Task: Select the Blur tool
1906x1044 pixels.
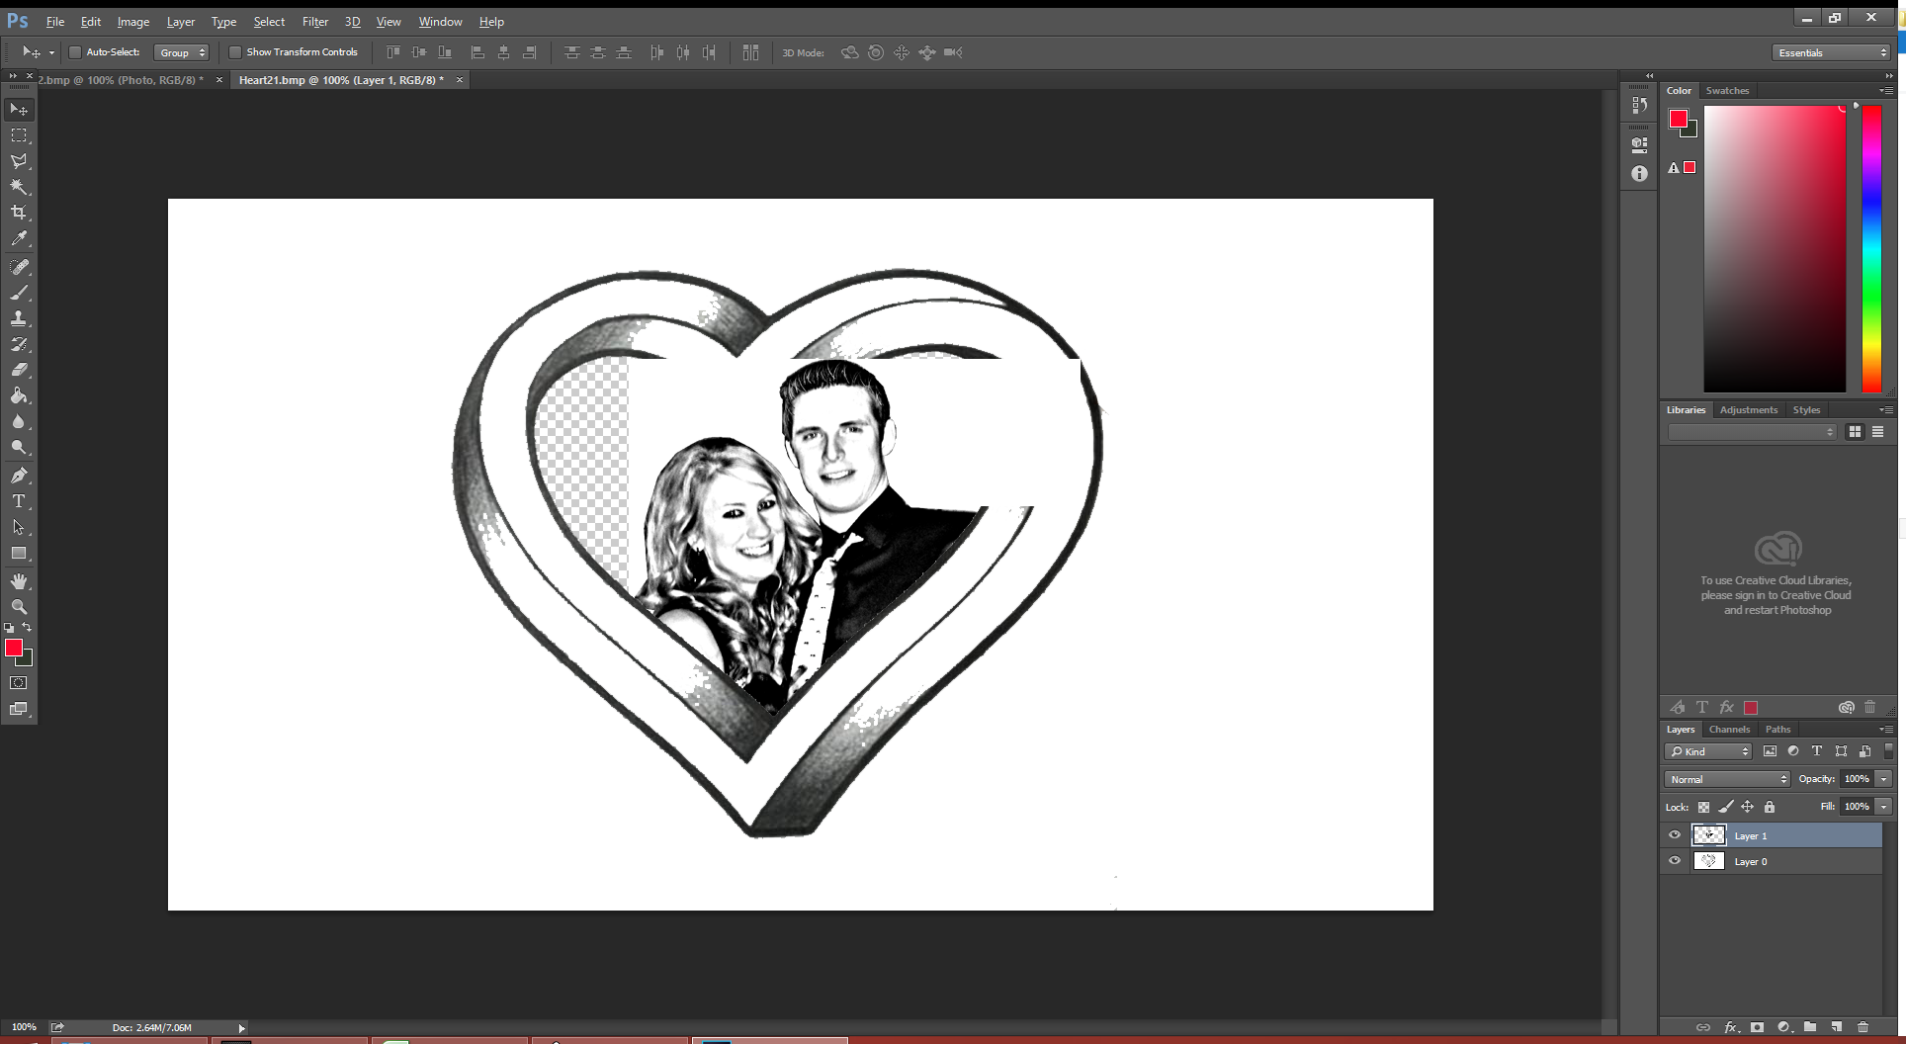Action: (x=19, y=421)
